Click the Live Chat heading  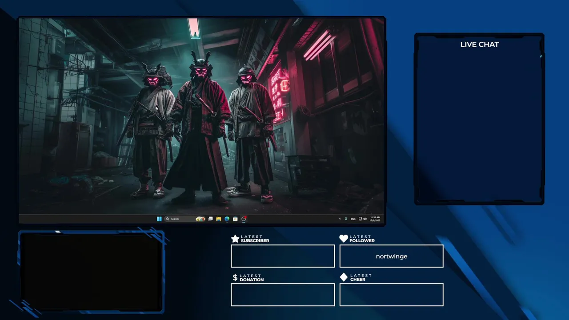(x=479, y=44)
